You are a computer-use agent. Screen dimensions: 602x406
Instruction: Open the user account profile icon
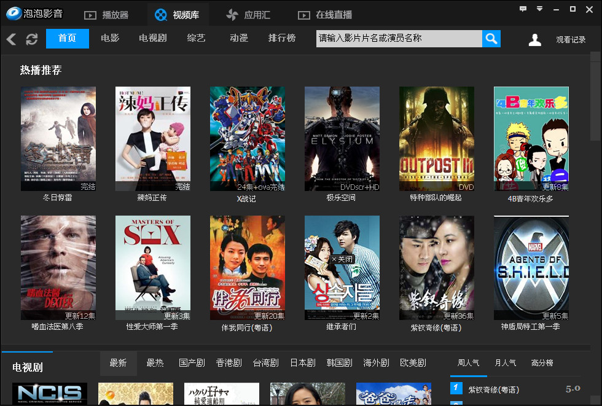click(x=534, y=39)
